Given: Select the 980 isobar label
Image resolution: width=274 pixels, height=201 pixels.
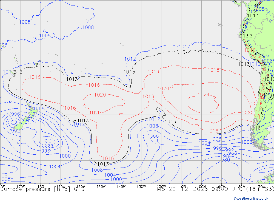Looking at the screenshot, I should (226, 160).
